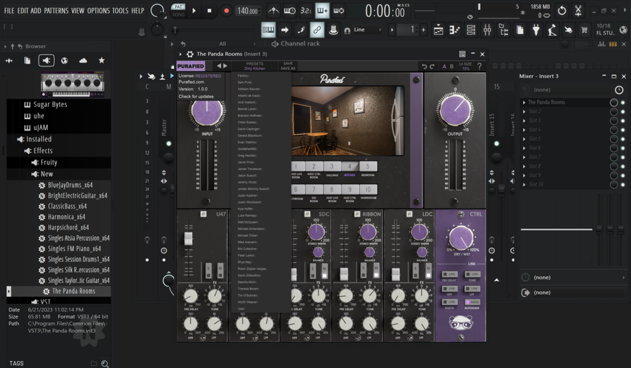Click SAVE AS in the plugin header

click(288, 68)
